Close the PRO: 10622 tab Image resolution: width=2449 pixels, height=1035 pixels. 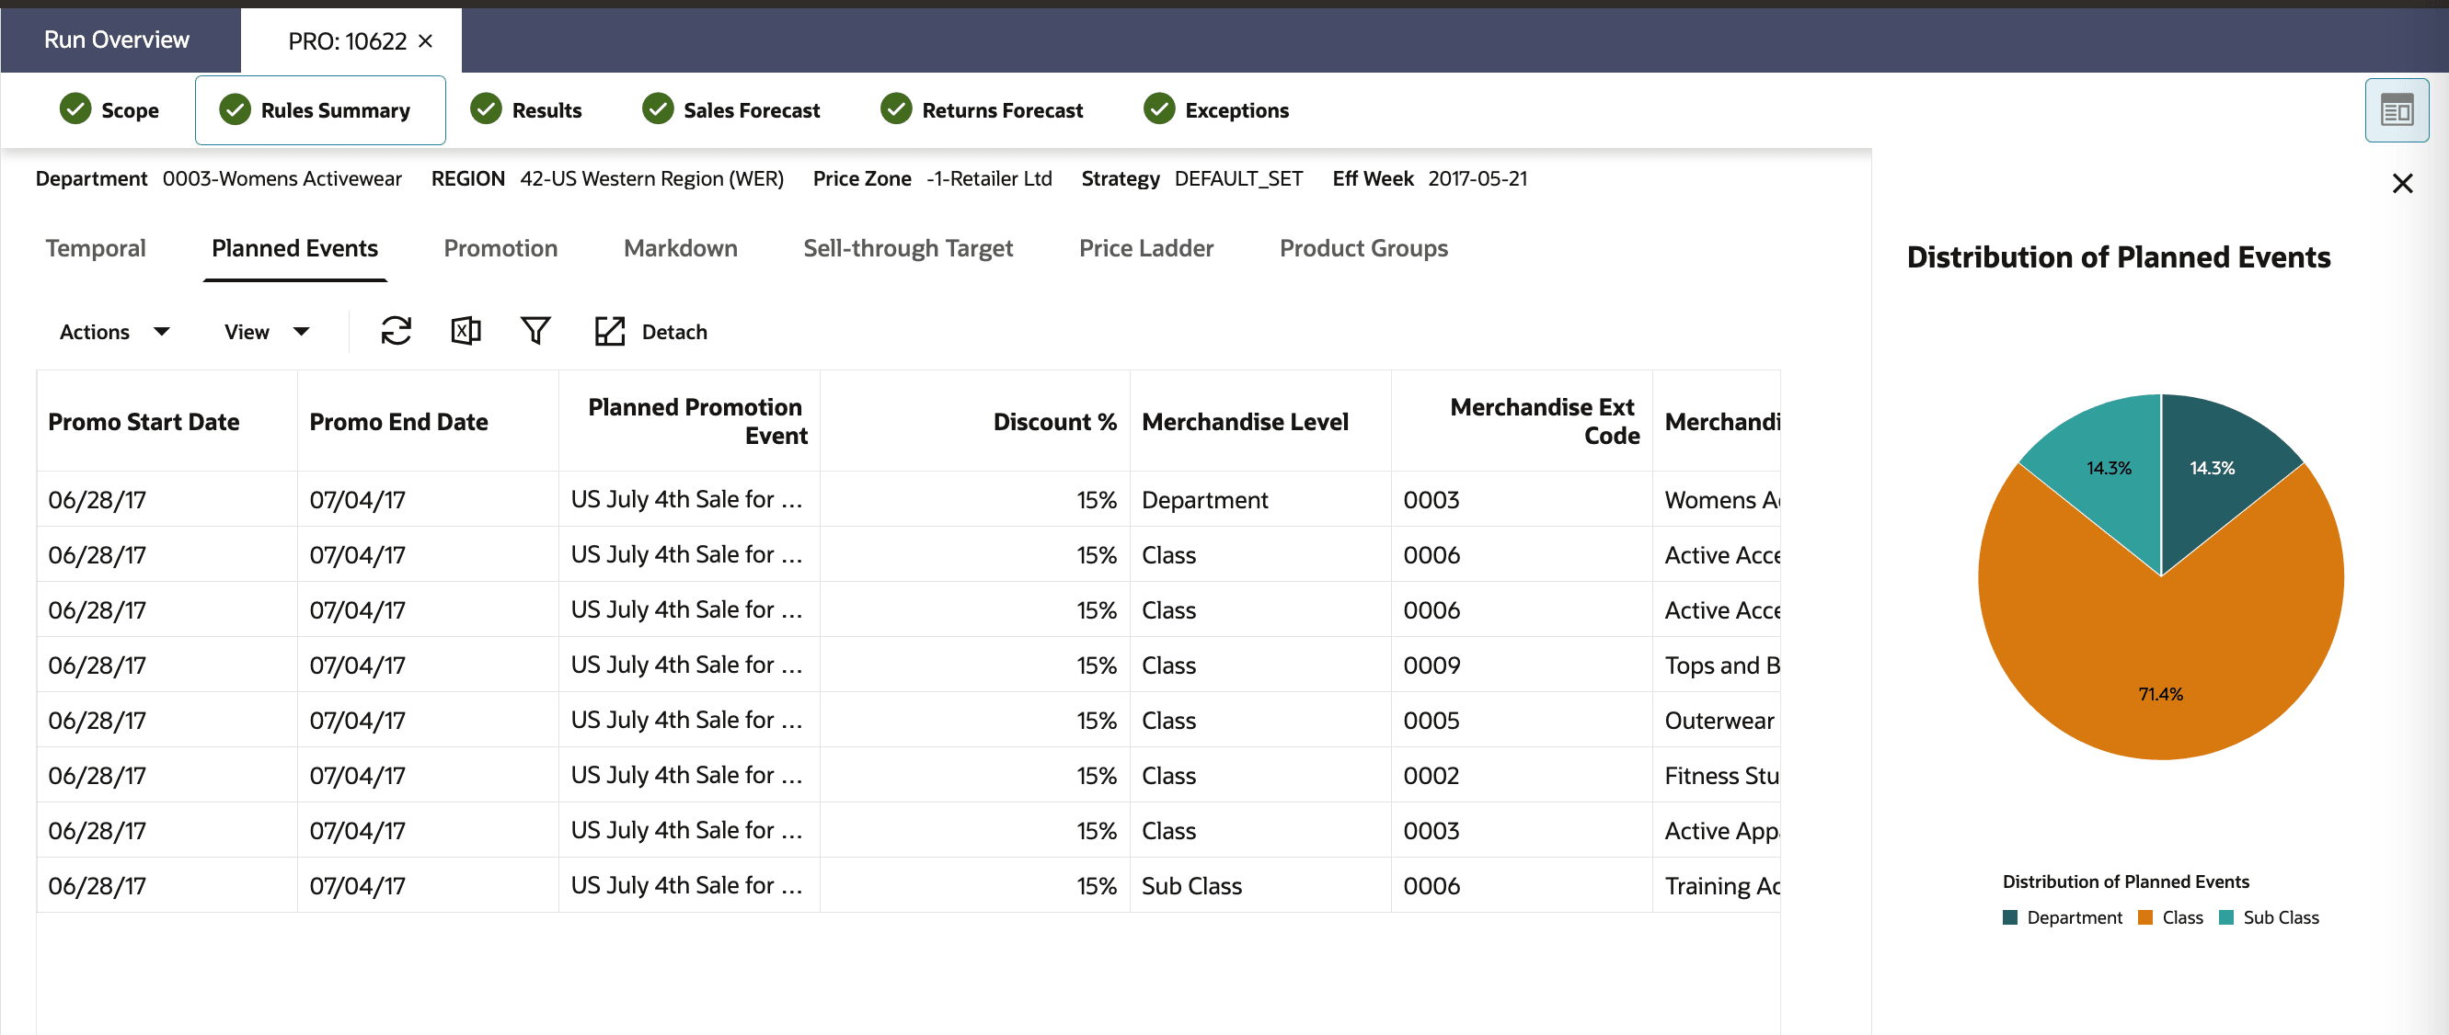[426, 40]
